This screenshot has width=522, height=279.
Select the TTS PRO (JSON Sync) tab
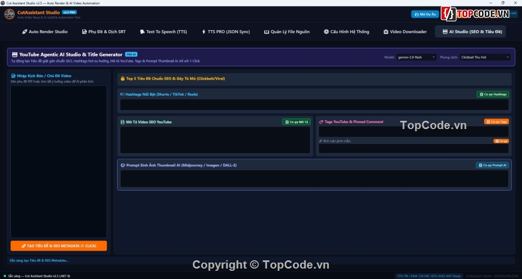[x=226, y=32]
